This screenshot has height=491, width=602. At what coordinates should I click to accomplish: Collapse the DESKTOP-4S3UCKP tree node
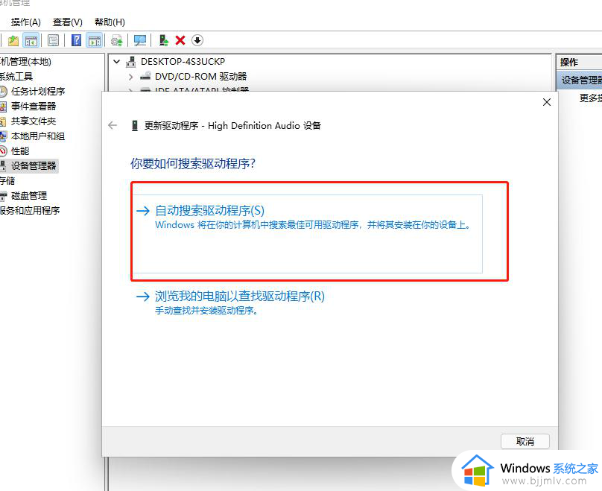(117, 61)
